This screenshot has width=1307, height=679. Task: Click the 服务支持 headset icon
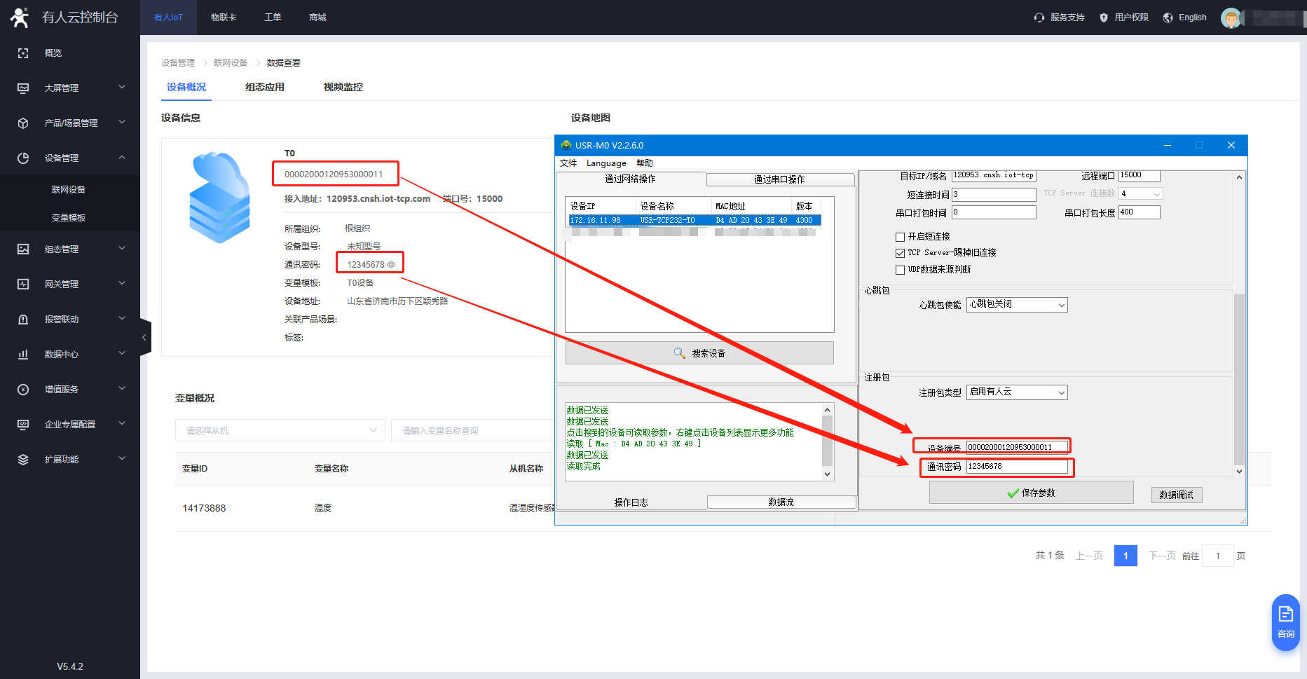1039,18
